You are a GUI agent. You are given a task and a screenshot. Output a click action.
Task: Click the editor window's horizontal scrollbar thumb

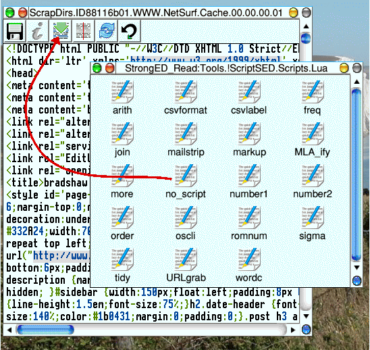(x=45, y=330)
